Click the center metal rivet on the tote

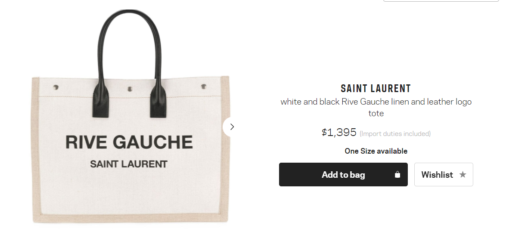(130, 89)
